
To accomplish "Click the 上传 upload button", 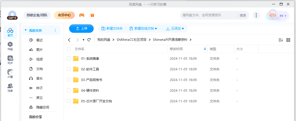I will [x=81, y=29].
